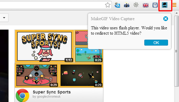
Task: Click the vertical scrollbar thumb
Action: 176,51
